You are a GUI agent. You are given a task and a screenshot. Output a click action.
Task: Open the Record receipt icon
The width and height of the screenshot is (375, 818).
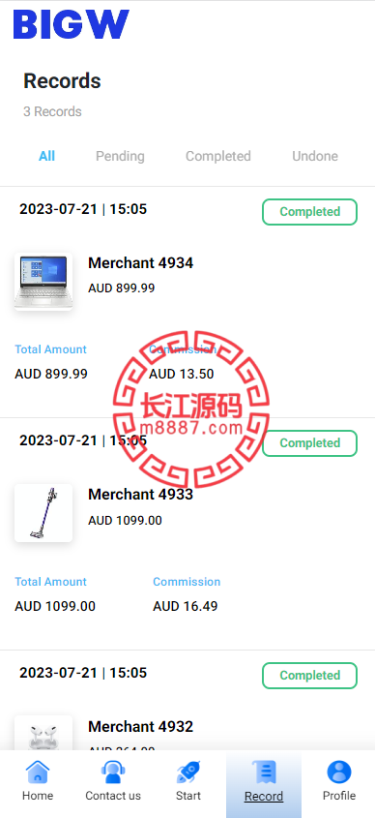tap(264, 773)
